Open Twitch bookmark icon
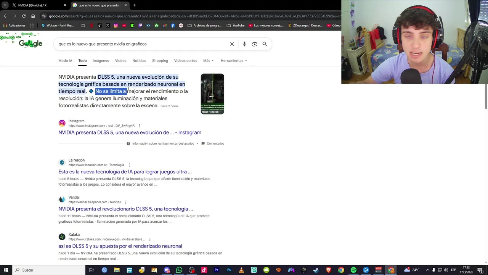Image resolution: width=488 pixels, height=275 pixels. [140, 26]
